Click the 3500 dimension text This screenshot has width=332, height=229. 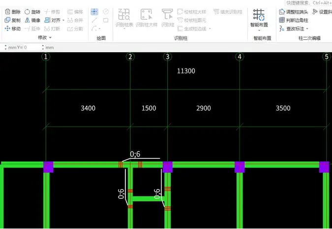[x=283, y=108]
